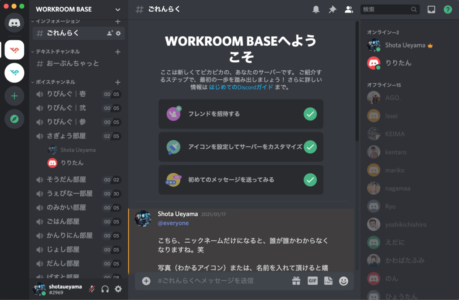Click the アイコンを設定してサーバーをカスタマイズ card
Screen dimensions: 459x300
[x=241, y=147]
